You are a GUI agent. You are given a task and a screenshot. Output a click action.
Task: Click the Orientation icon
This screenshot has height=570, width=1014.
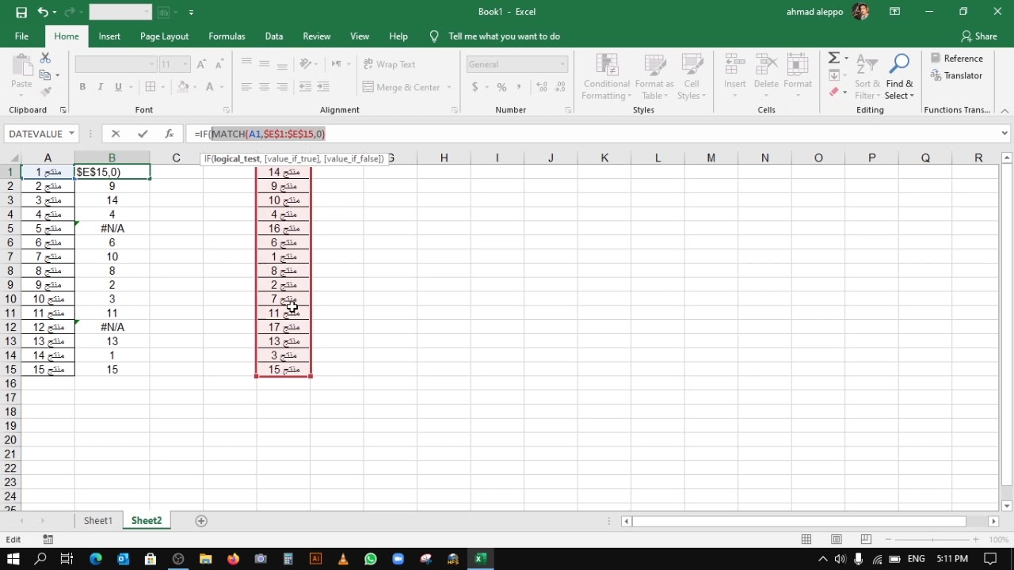click(x=306, y=64)
